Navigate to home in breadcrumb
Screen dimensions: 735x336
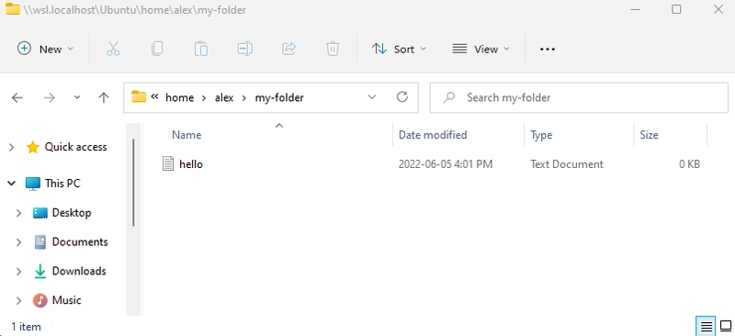[x=179, y=97]
